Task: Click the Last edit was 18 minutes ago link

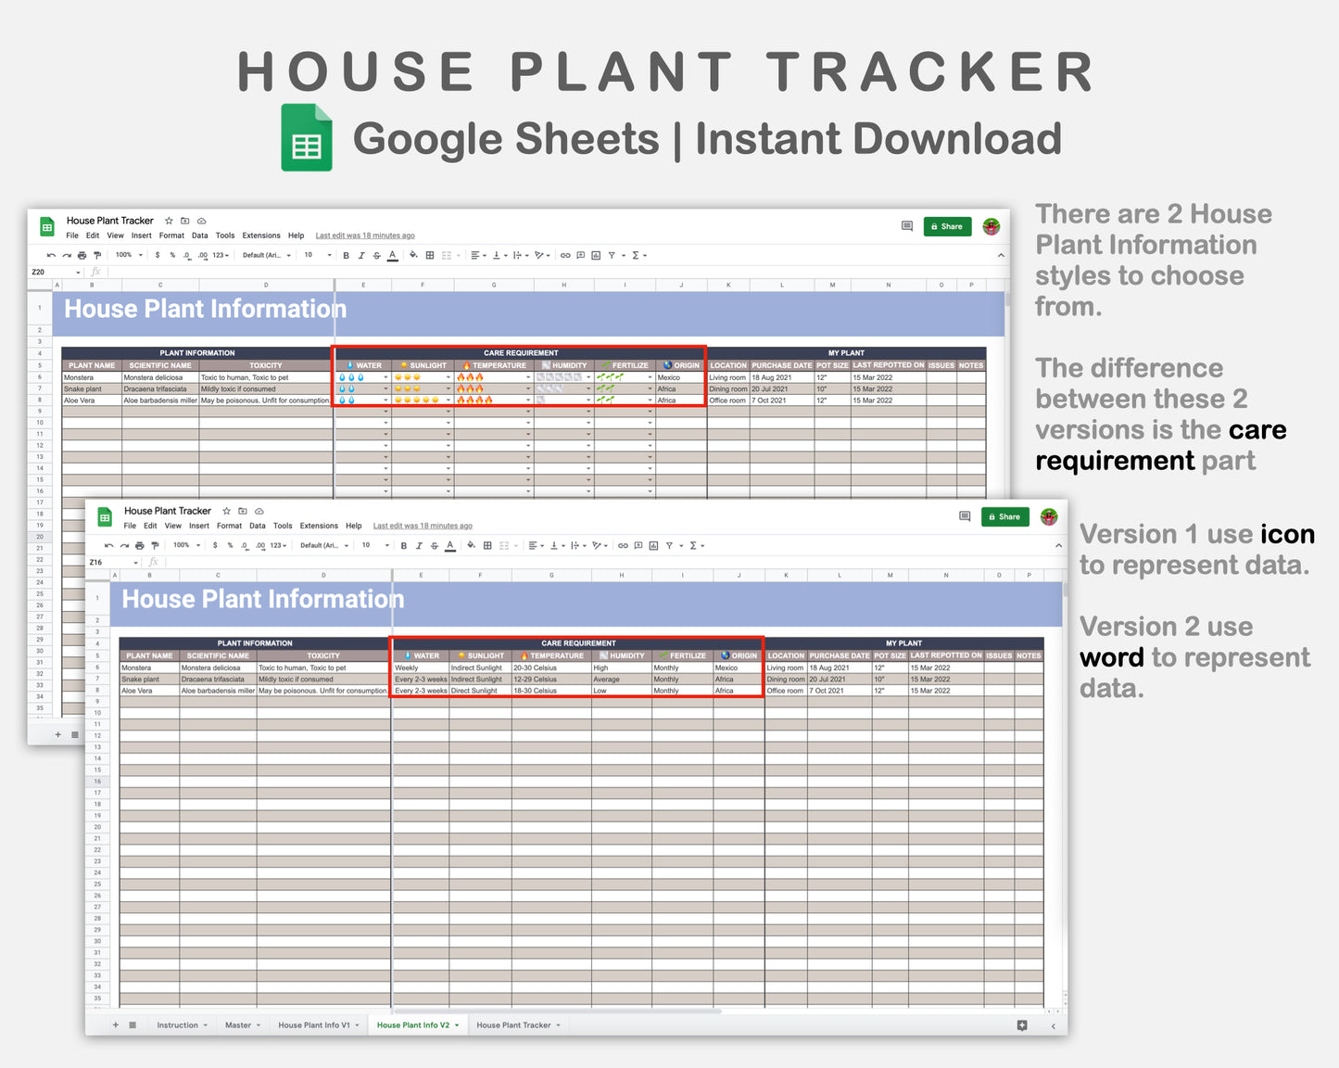Action: coord(423,526)
